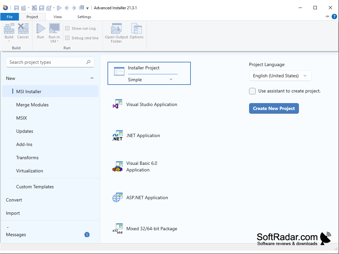Click the pin ribbon icon
The image size is (339, 254).
[327, 17]
